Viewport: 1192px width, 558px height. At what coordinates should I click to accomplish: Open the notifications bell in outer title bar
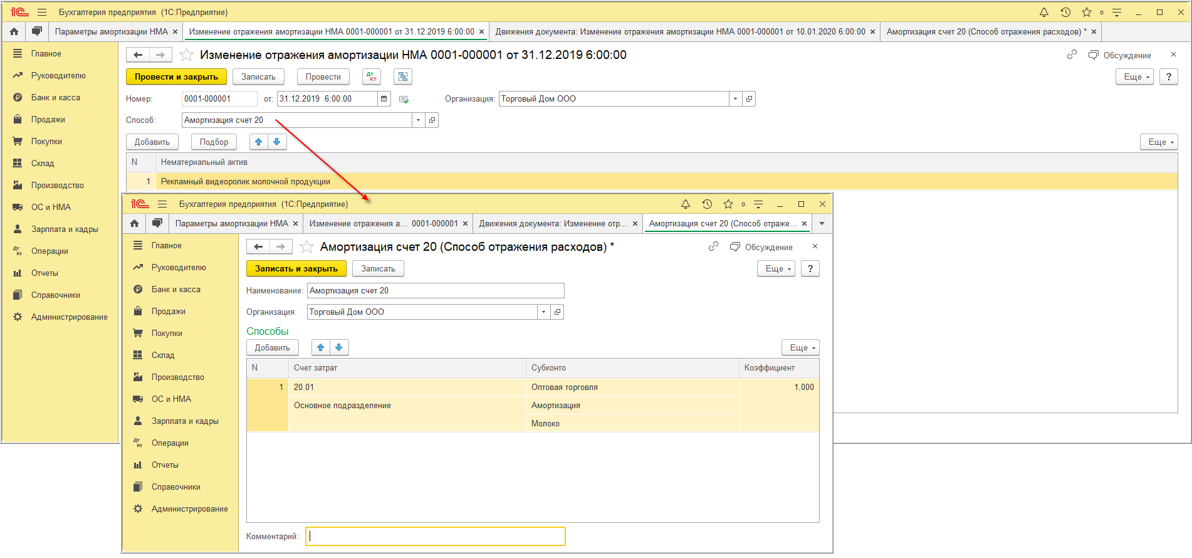[x=1044, y=13]
